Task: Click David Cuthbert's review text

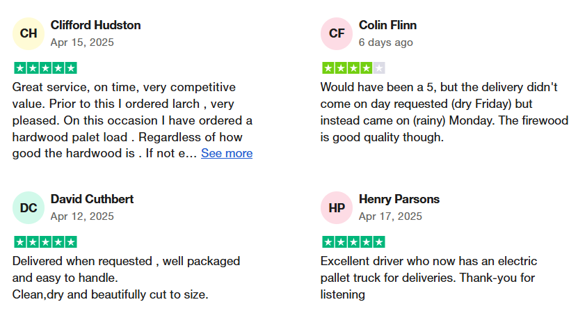Action: (x=125, y=278)
